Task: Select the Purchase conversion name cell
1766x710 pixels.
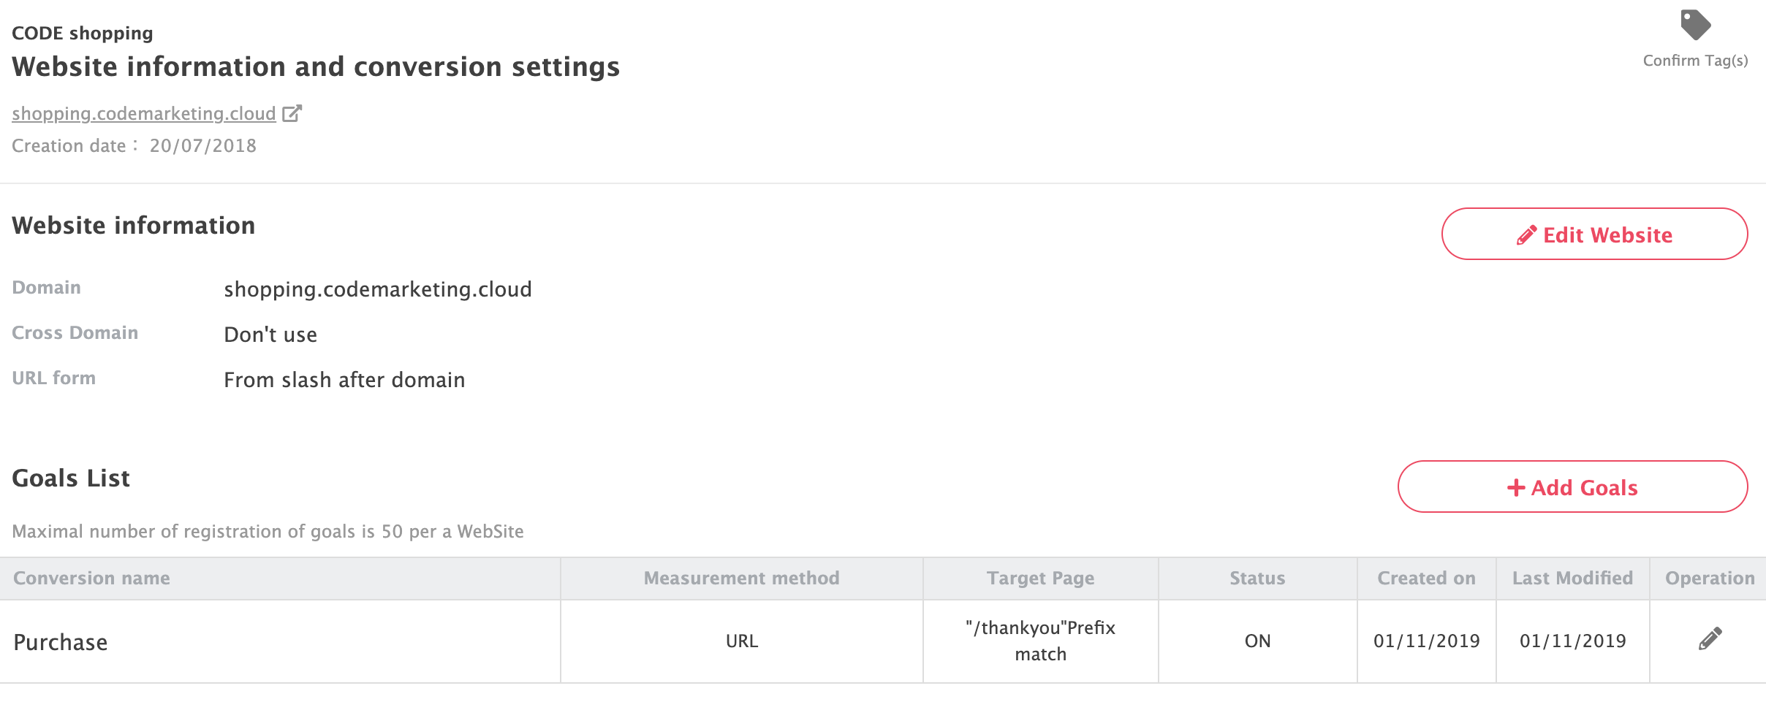Action: click(61, 642)
